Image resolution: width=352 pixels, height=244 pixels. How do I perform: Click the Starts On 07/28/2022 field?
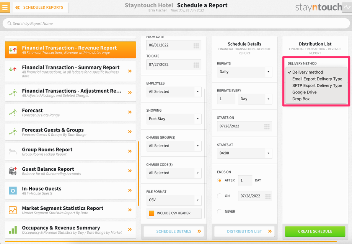(x=244, y=126)
